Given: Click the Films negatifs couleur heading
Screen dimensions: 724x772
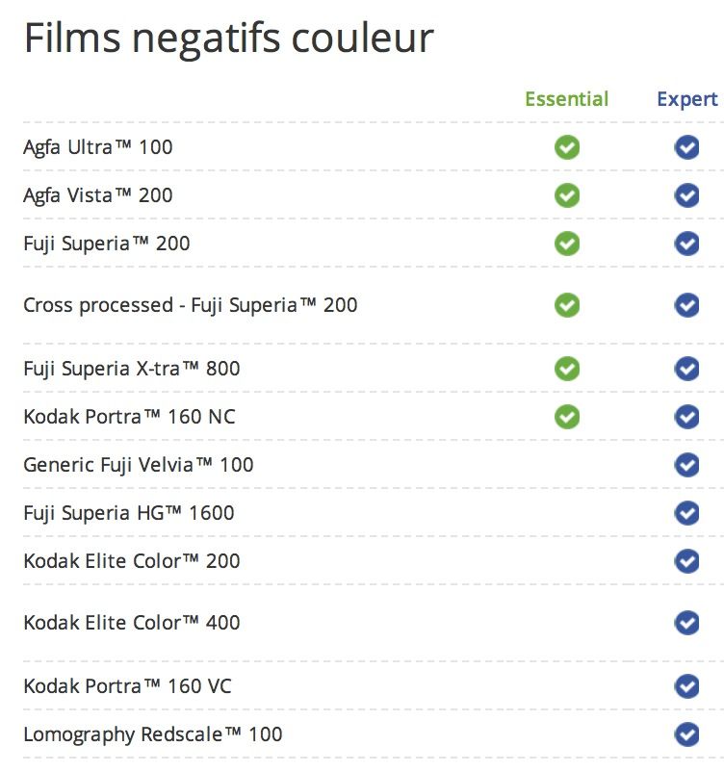Looking at the screenshot, I should pos(228,38).
